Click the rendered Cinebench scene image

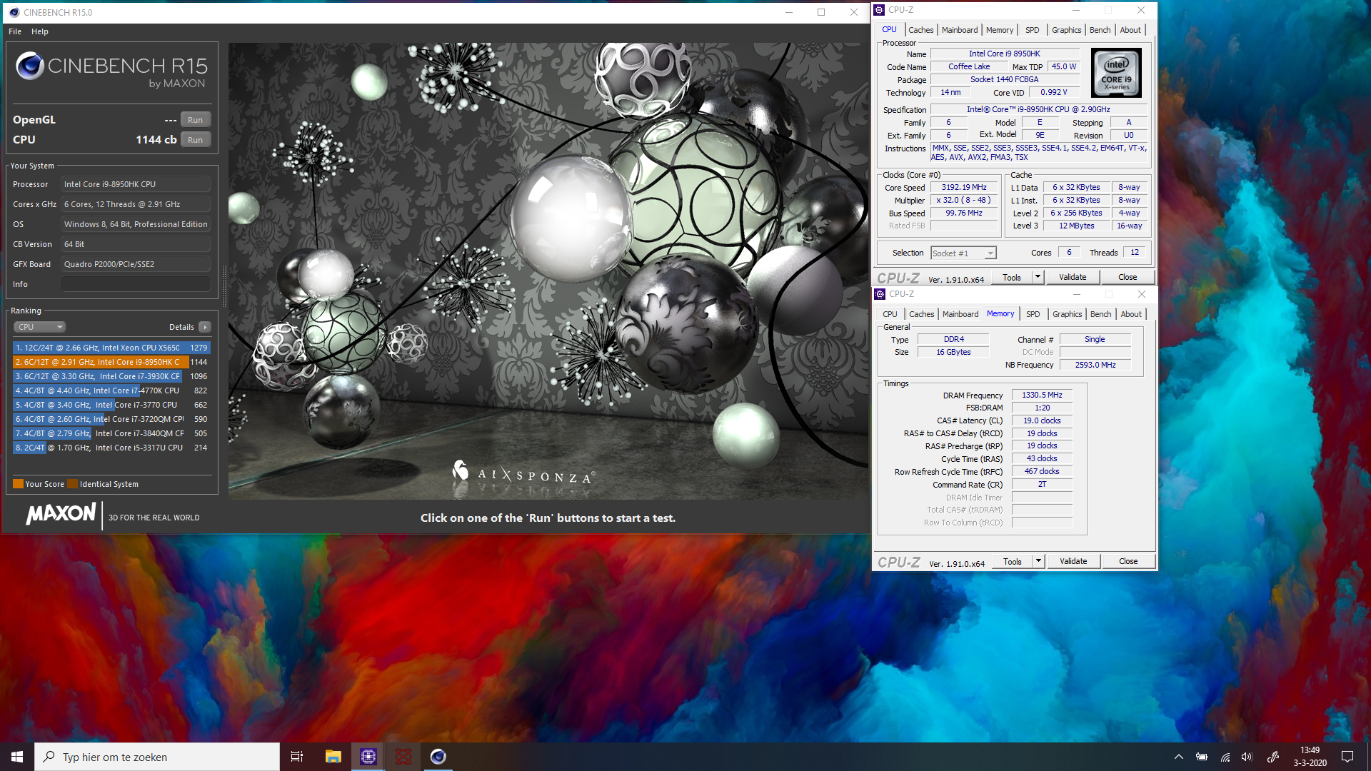[548, 271]
